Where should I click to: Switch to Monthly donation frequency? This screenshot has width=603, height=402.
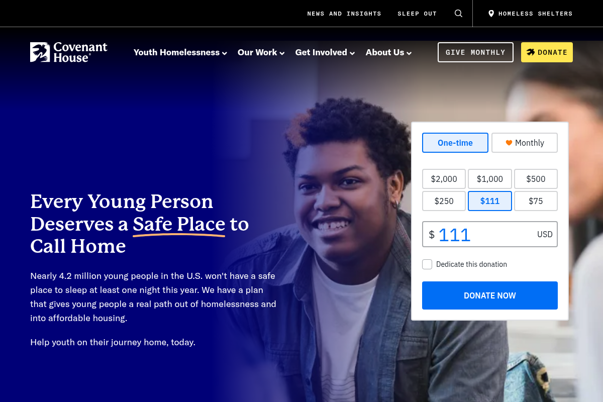525,143
